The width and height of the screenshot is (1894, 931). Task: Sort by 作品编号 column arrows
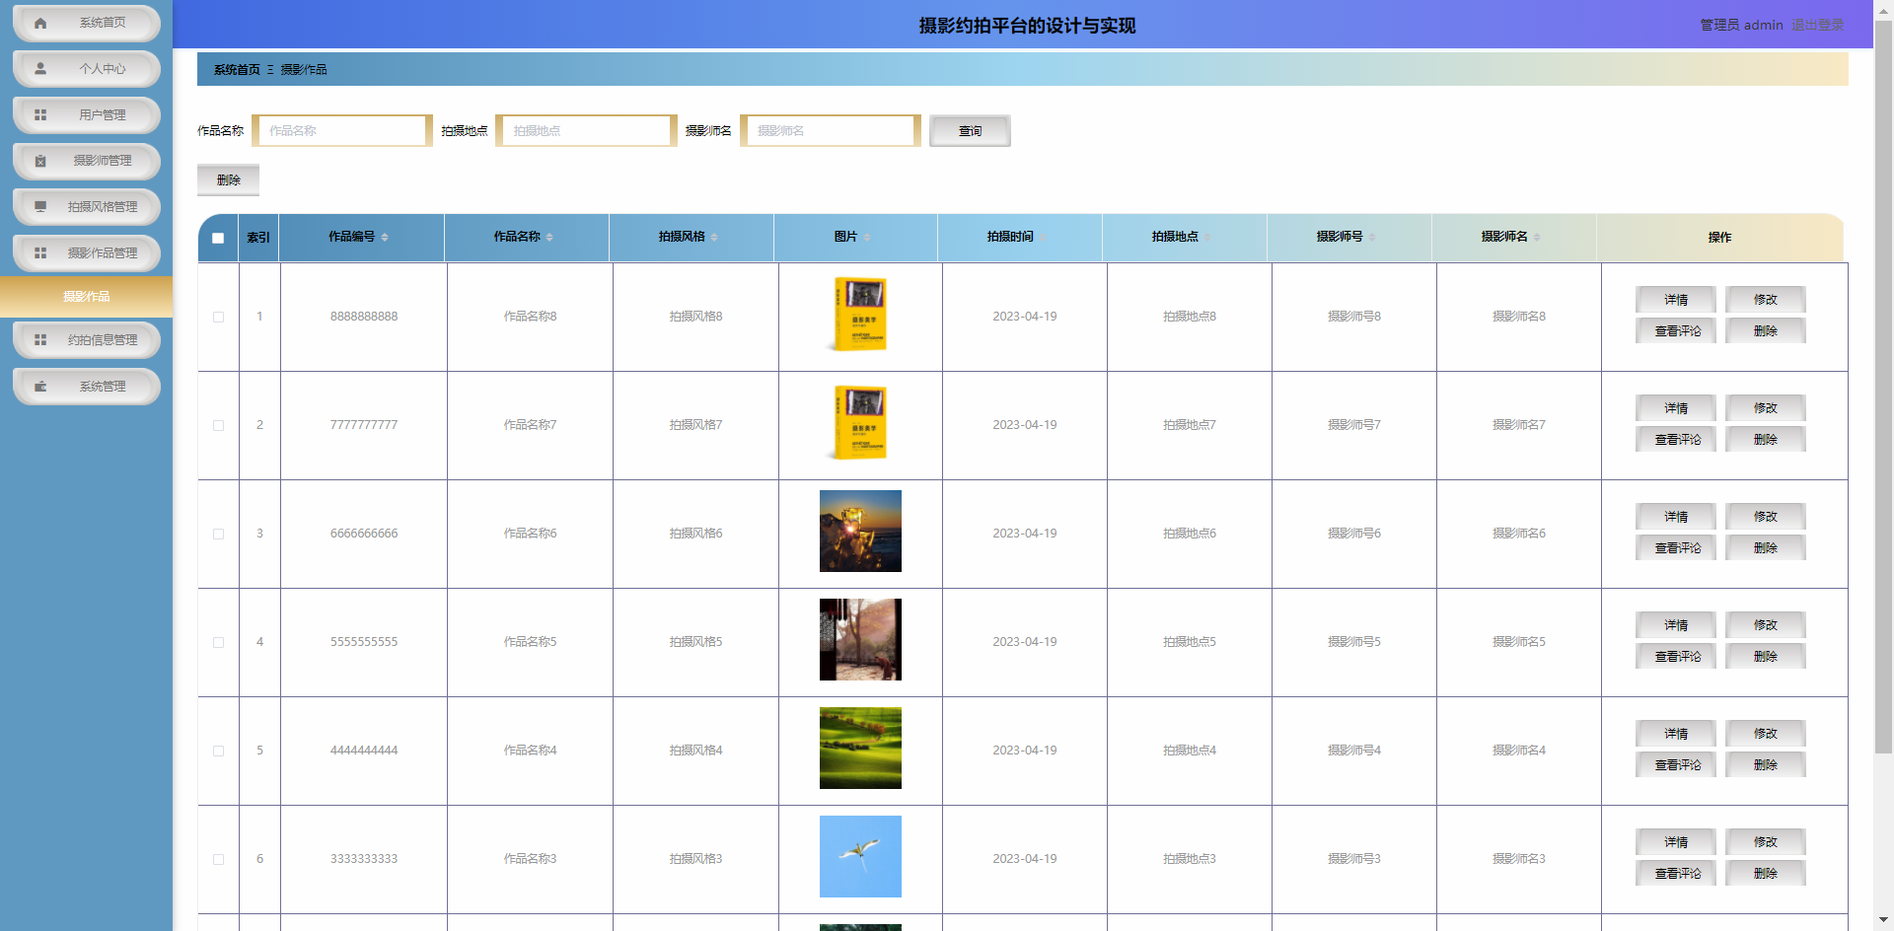click(385, 237)
